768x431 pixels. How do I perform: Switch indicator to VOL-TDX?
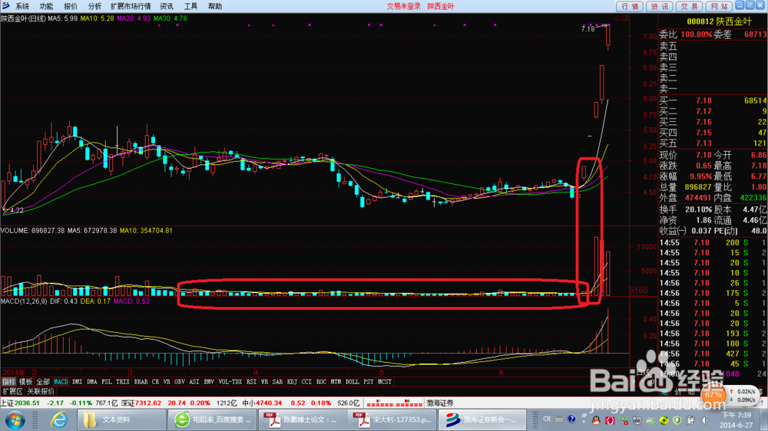230,382
